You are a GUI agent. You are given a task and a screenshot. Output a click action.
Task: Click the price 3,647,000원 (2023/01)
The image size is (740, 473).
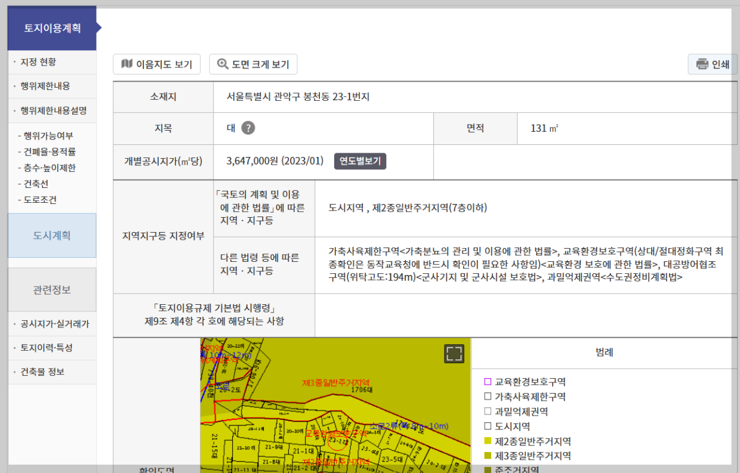[x=275, y=161]
